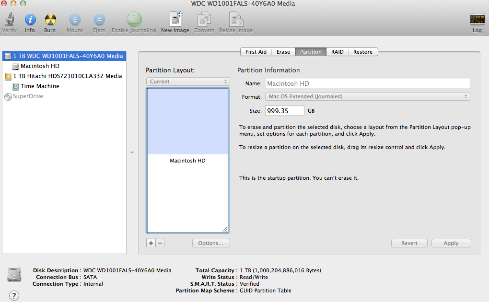Click the disk icon in info footer
This screenshot has height=302, width=489.
14,275
